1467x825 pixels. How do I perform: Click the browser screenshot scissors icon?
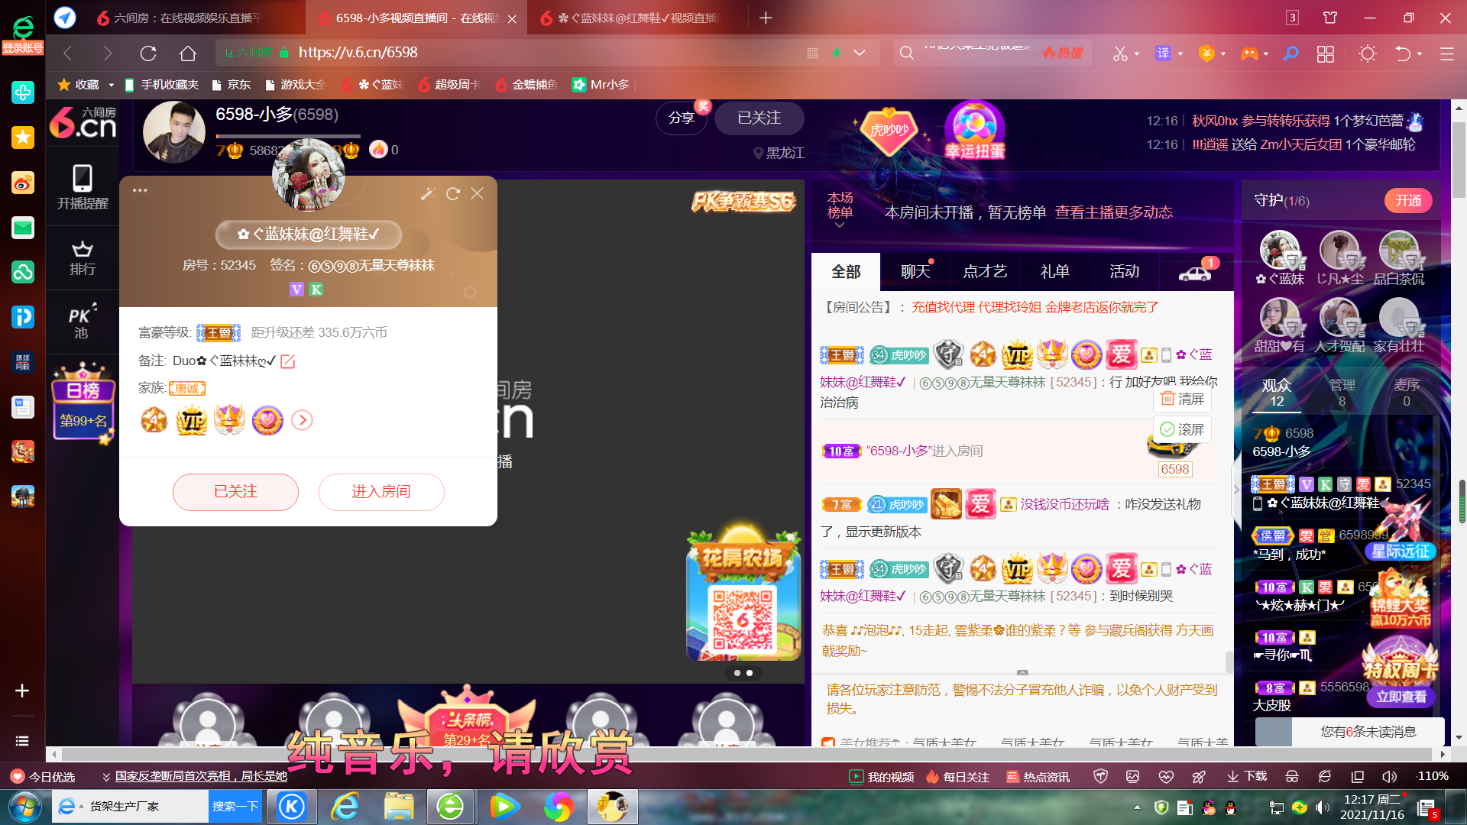click(x=1119, y=53)
